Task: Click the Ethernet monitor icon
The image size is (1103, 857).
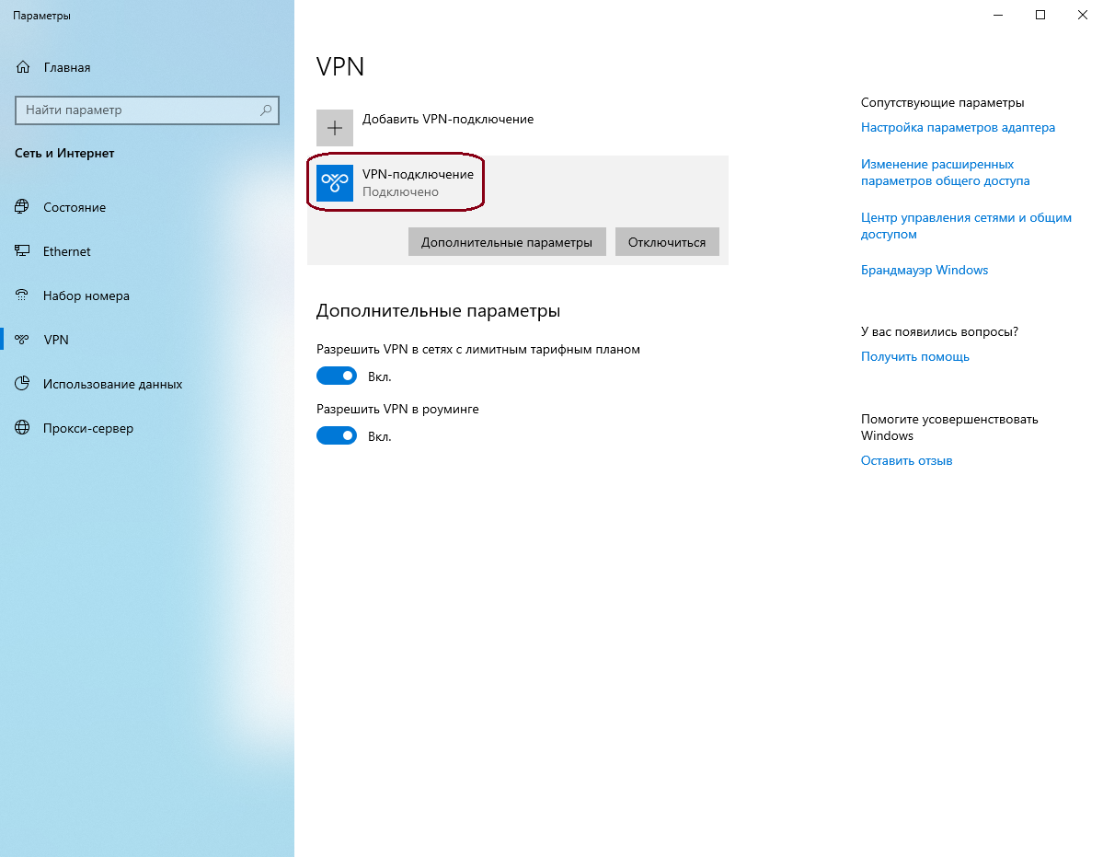Action: [x=23, y=251]
